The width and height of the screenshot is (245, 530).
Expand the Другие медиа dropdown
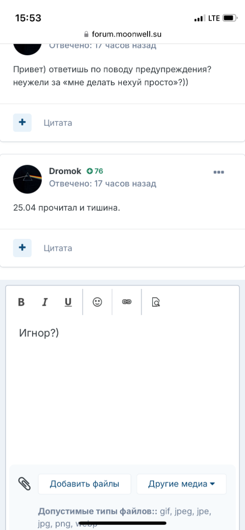point(181,484)
